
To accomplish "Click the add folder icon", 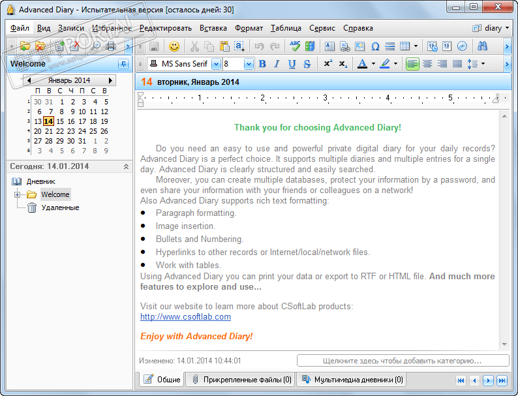I will pyautogui.click(x=25, y=46).
